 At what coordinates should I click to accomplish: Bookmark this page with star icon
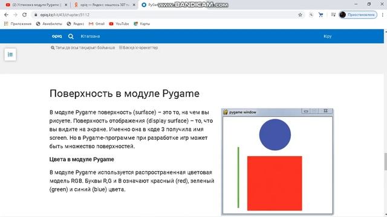[x=300, y=14]
